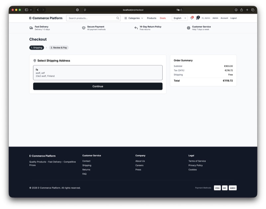Click the Customer Service lifebuoy icon

[189, 28]
